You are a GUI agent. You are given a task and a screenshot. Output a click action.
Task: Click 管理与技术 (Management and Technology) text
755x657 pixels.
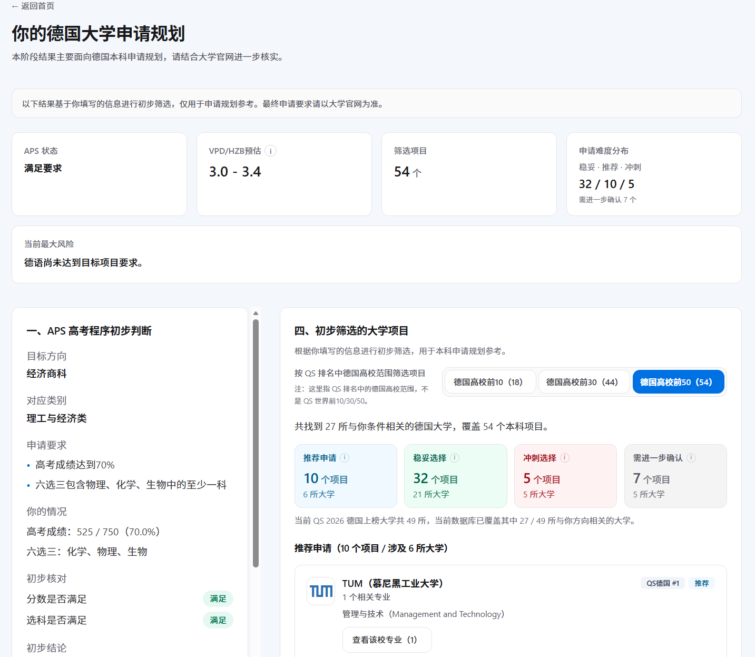click(425, 614)
